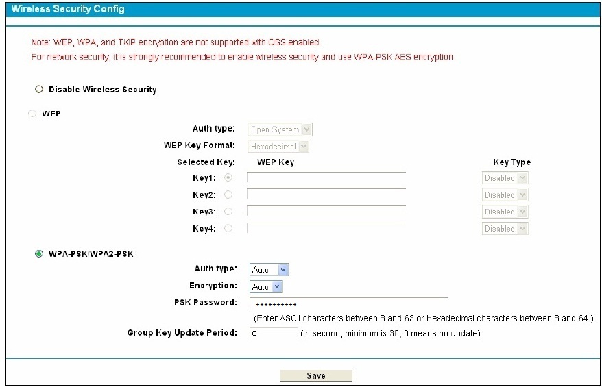
Task: Select Disable Wireless Security radio button
Action: 39,89
